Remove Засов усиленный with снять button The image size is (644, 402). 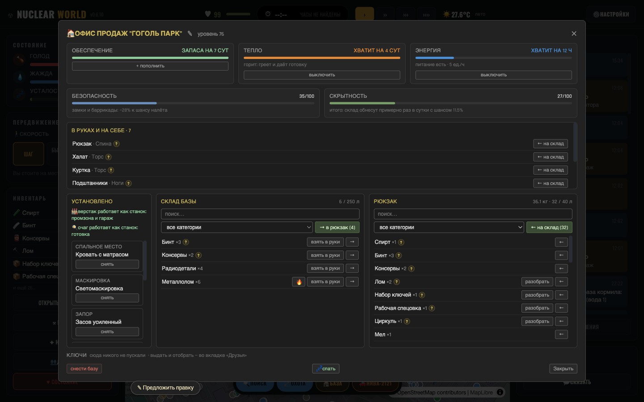(x=107, y=332)
